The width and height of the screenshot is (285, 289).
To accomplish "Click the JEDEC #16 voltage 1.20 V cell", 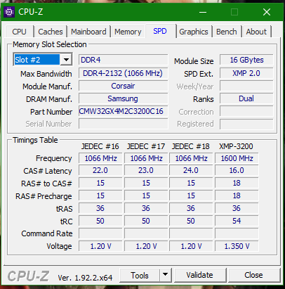I will (x=100, y=246).
